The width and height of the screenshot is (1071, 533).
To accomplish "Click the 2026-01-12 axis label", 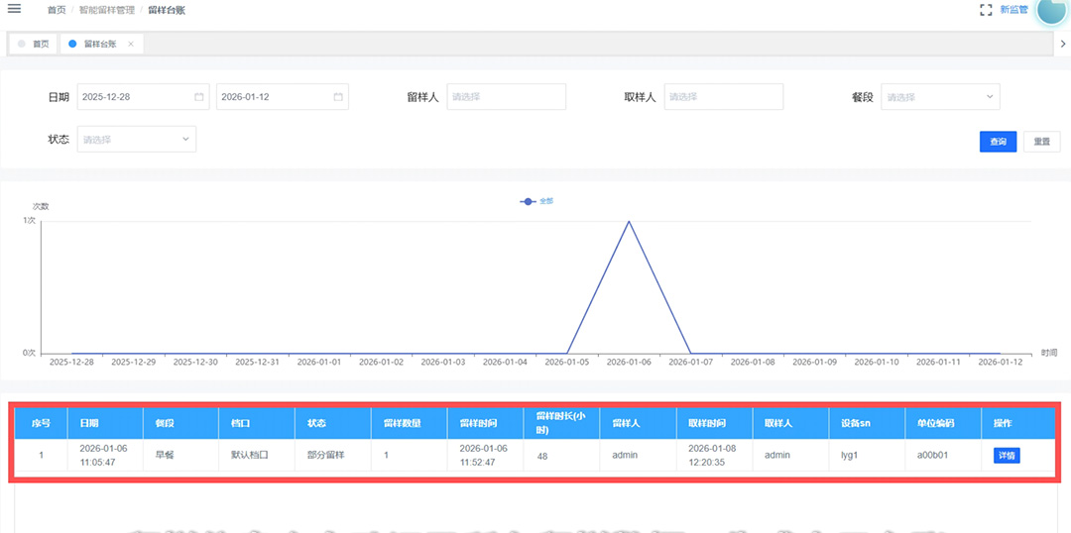I will point(1000,362).
